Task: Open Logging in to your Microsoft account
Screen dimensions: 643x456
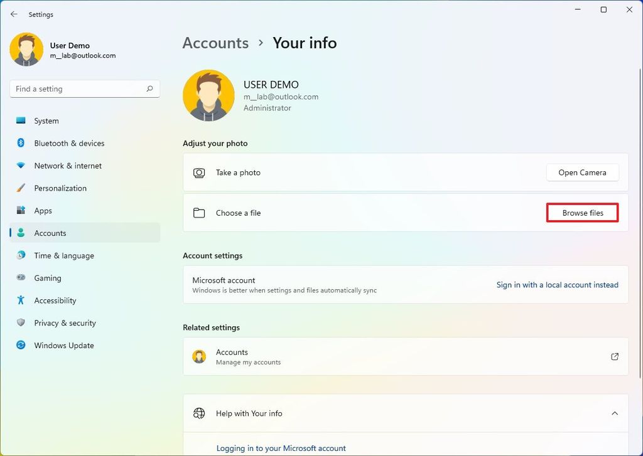Action: click(x=281, y=448)
